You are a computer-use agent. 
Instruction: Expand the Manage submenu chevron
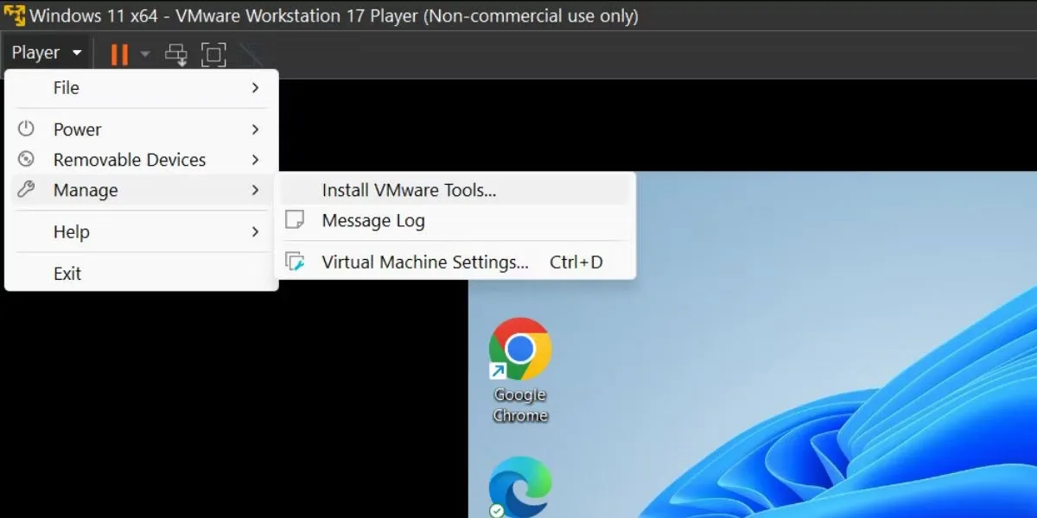(255, 190)
